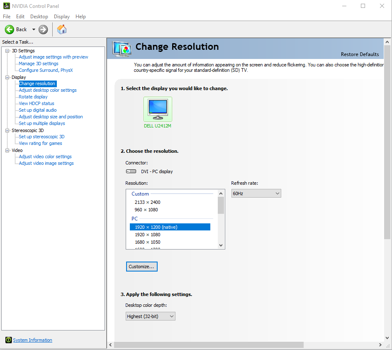Click the Customize... button
Screen dimensions: 392x350
142,267
